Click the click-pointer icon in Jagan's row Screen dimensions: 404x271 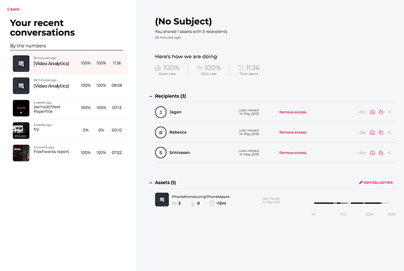380,112
